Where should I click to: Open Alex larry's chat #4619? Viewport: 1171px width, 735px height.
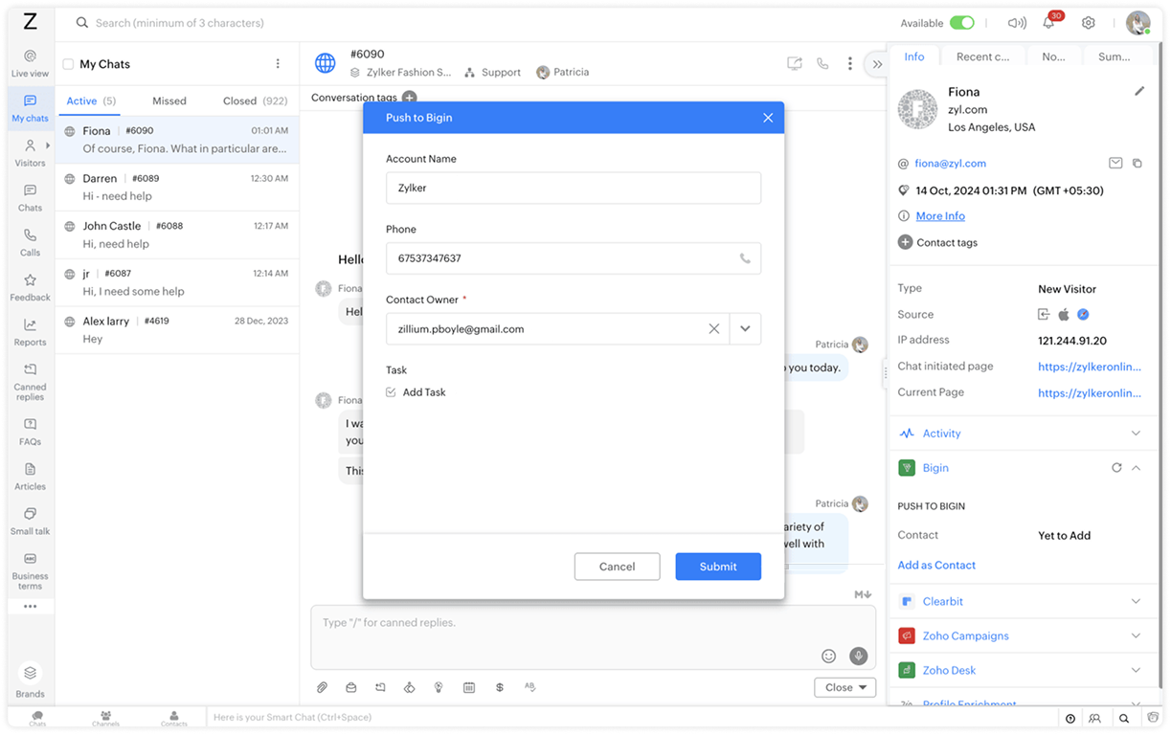pos(177,330)
